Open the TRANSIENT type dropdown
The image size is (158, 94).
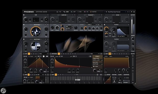click(x=91, y=15)
